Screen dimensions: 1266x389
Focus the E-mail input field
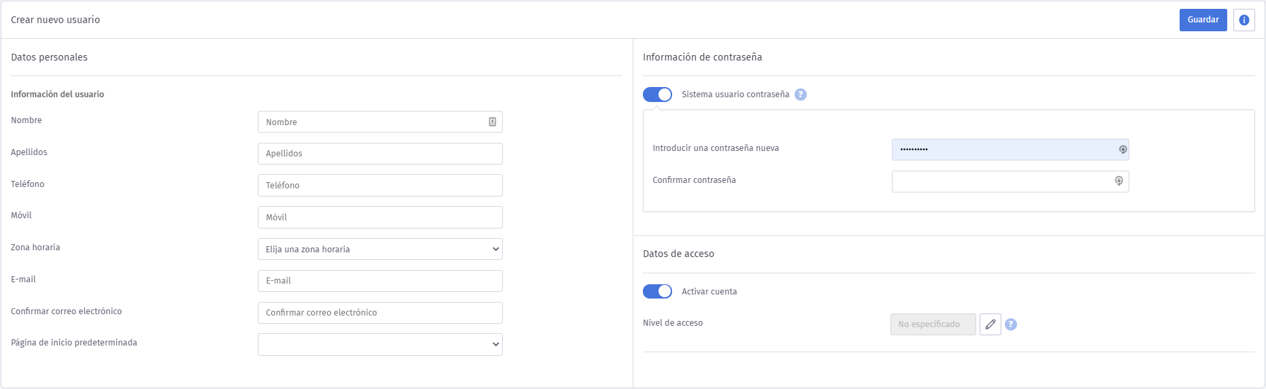click(x=380, y=281)
